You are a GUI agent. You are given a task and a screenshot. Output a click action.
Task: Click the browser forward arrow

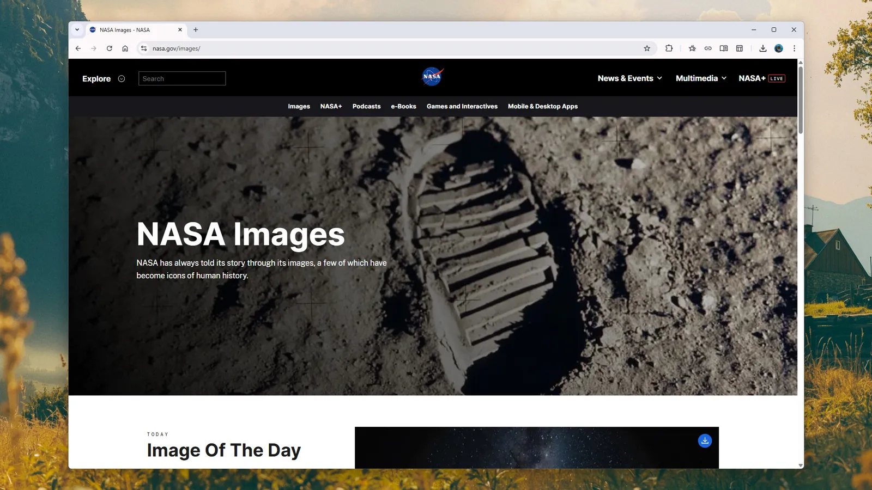(94, 48)
